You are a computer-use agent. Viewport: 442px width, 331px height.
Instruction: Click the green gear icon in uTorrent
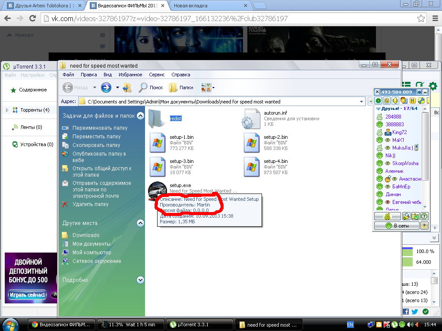click(433, 86)
